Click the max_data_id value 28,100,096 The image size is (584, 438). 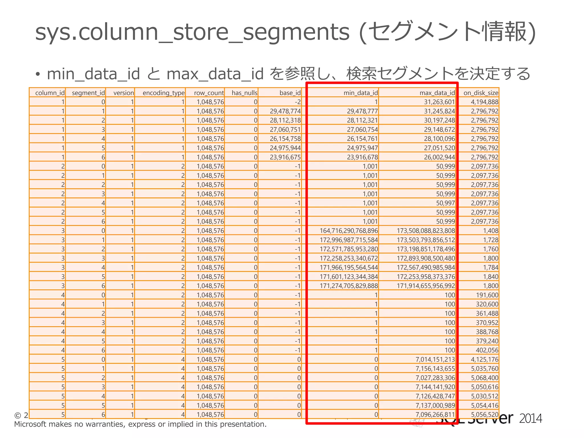point(439,139)
